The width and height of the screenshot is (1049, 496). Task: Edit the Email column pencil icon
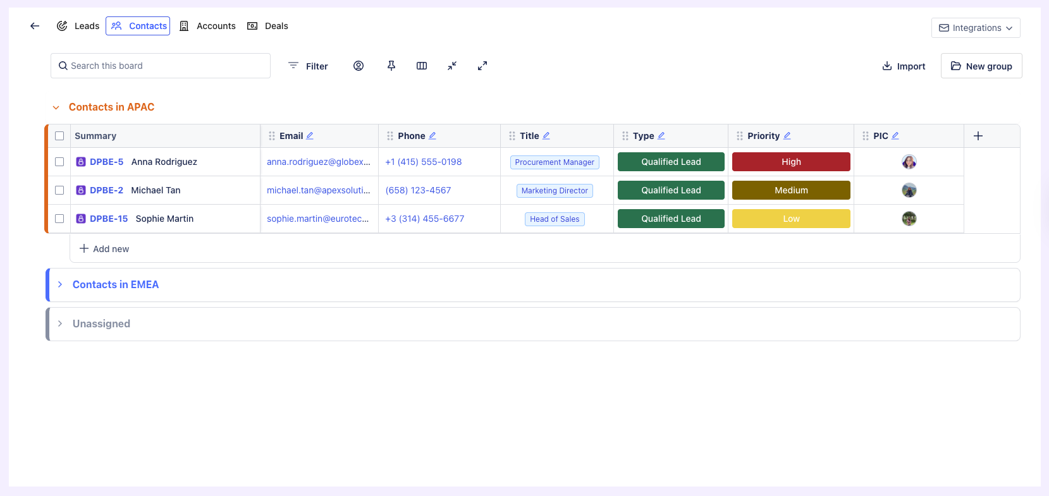coord(310,136)
